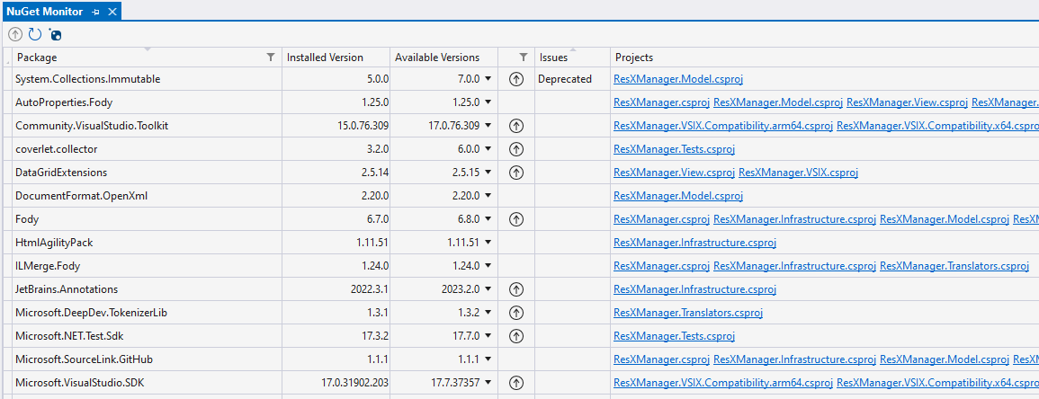Click installed version 17.0.31902.203

point(355,383)
